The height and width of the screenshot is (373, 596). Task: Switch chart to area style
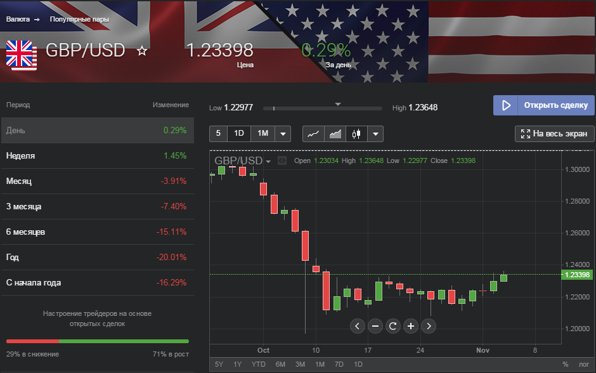[335, 134]
